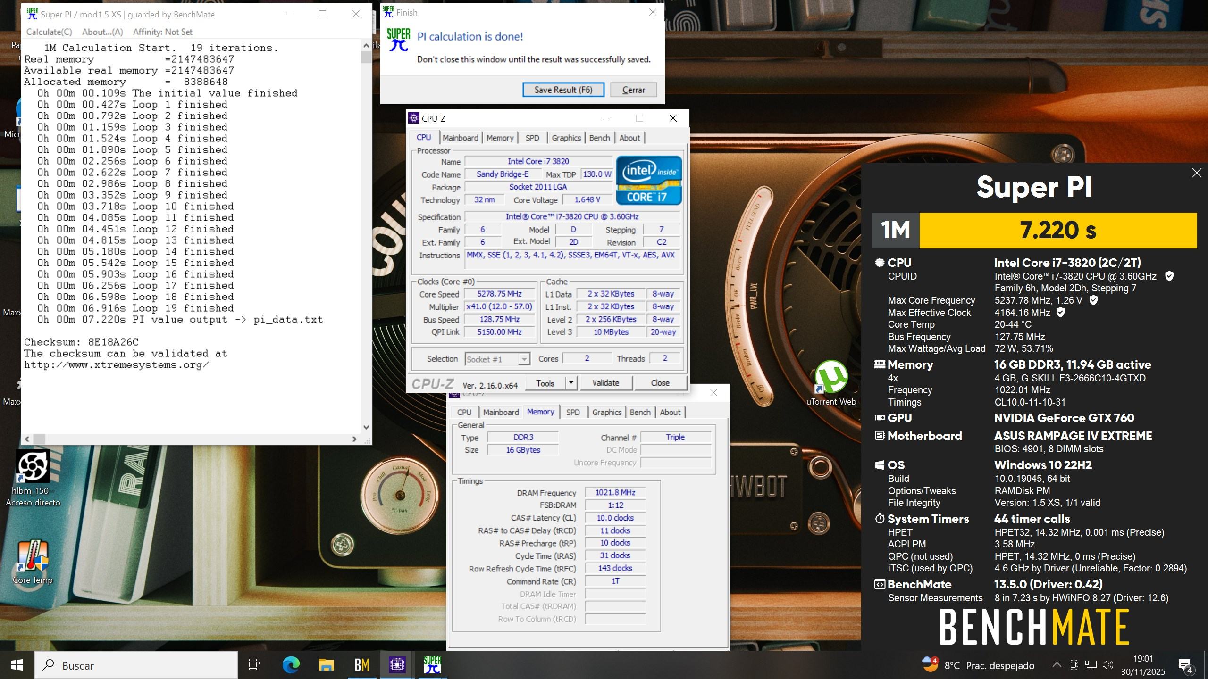Open the uTorrent Web desktop shortcut
This screenshot has height=679, width=1208.
[831, 377]
